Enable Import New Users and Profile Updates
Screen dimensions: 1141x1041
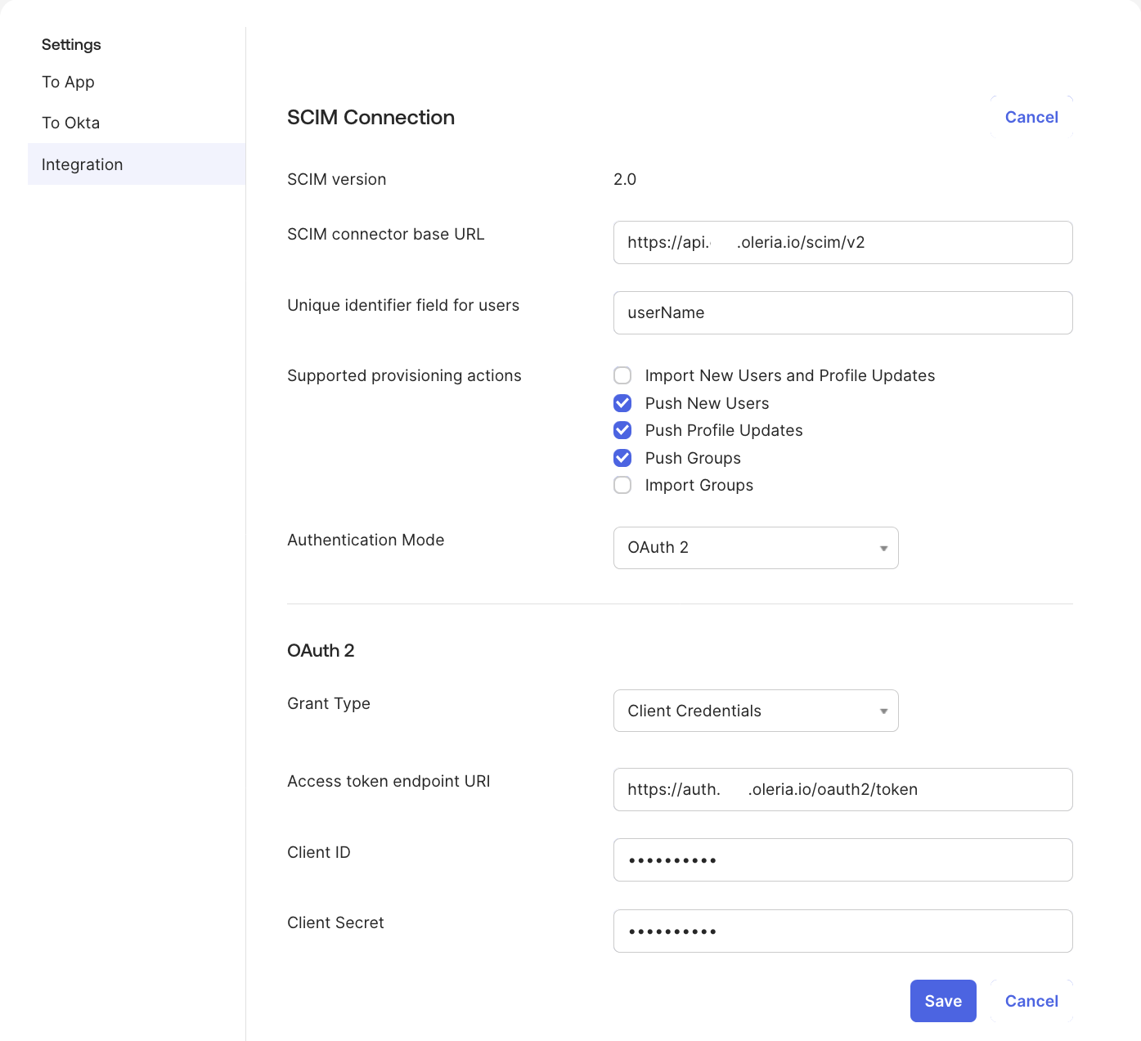tap(622, 375)
